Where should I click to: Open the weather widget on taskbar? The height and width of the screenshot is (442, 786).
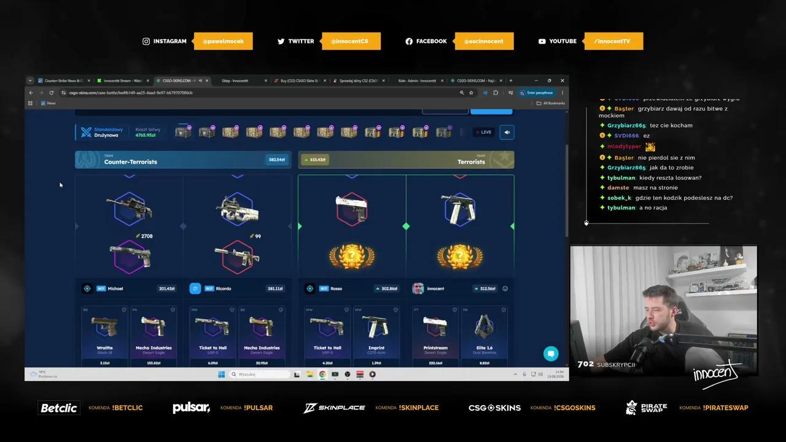43,374
